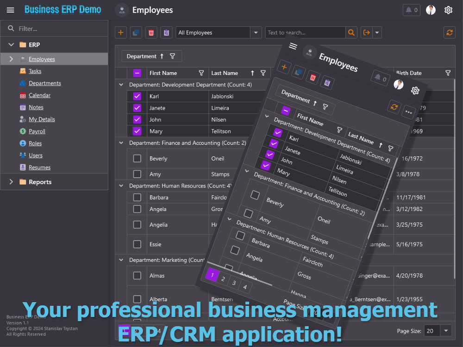Click the My Details sidebar icon

point(23,119)
